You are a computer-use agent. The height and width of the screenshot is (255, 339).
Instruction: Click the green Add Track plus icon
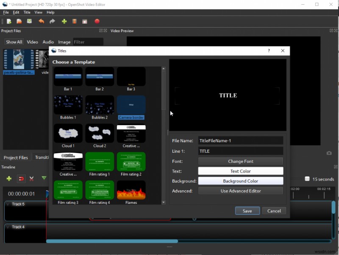(x=9, y=179)
